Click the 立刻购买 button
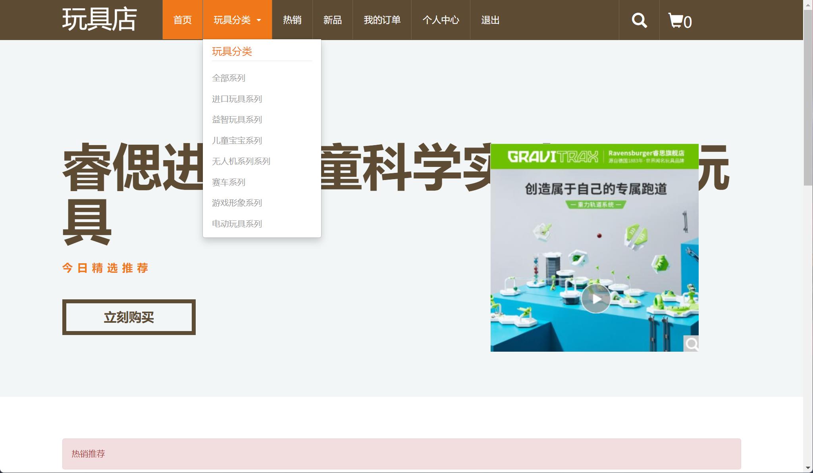Viewport: 813px width, 473px height. pyautogui.click(x=129, y=317)
